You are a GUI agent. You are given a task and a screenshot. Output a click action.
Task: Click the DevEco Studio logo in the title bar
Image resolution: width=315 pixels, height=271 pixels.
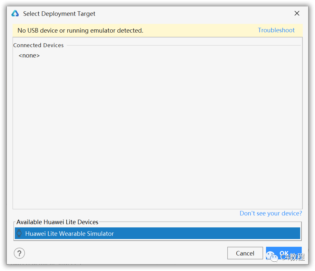(15, 14)
